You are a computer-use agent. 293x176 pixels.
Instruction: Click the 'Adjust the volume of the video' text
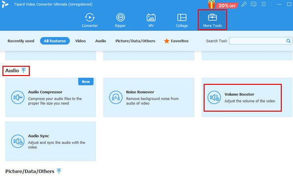[x=250, y=101]
